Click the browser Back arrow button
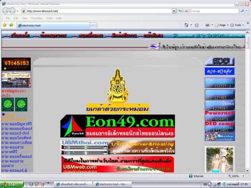The image size is (251, 188). (x=6, y=11)
